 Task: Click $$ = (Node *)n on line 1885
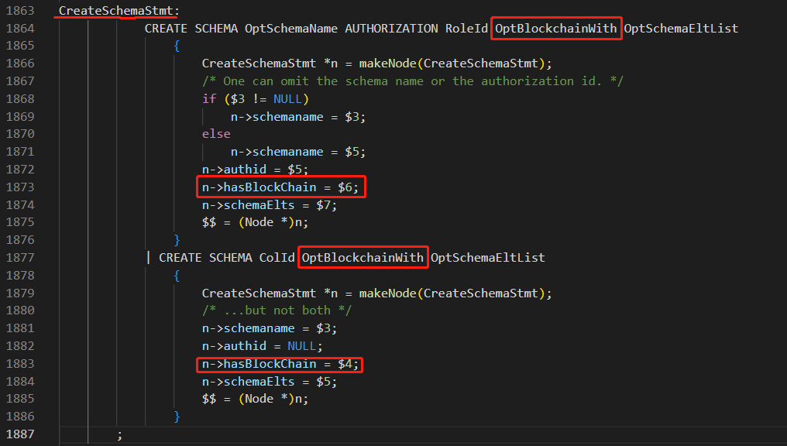255,399
